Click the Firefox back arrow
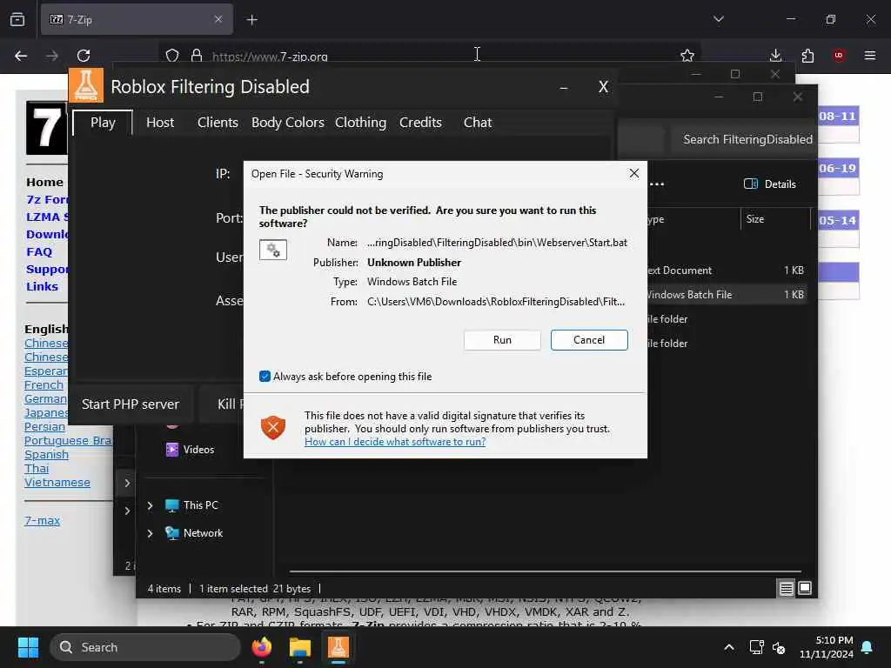Viewport: 891px width, 668px height. [21, 56]
